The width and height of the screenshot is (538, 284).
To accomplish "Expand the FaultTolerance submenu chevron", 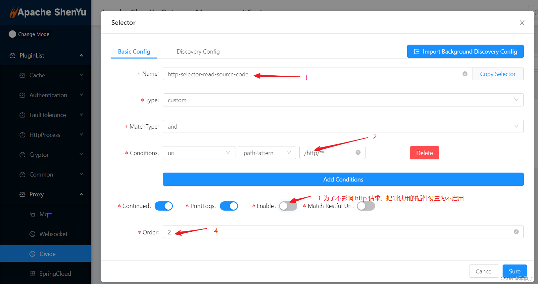I will click(x=81, y=115).
